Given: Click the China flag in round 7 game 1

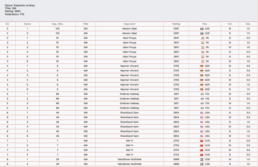Looking at the screenshot, I should pyautogui.click(x=202, y=141).
